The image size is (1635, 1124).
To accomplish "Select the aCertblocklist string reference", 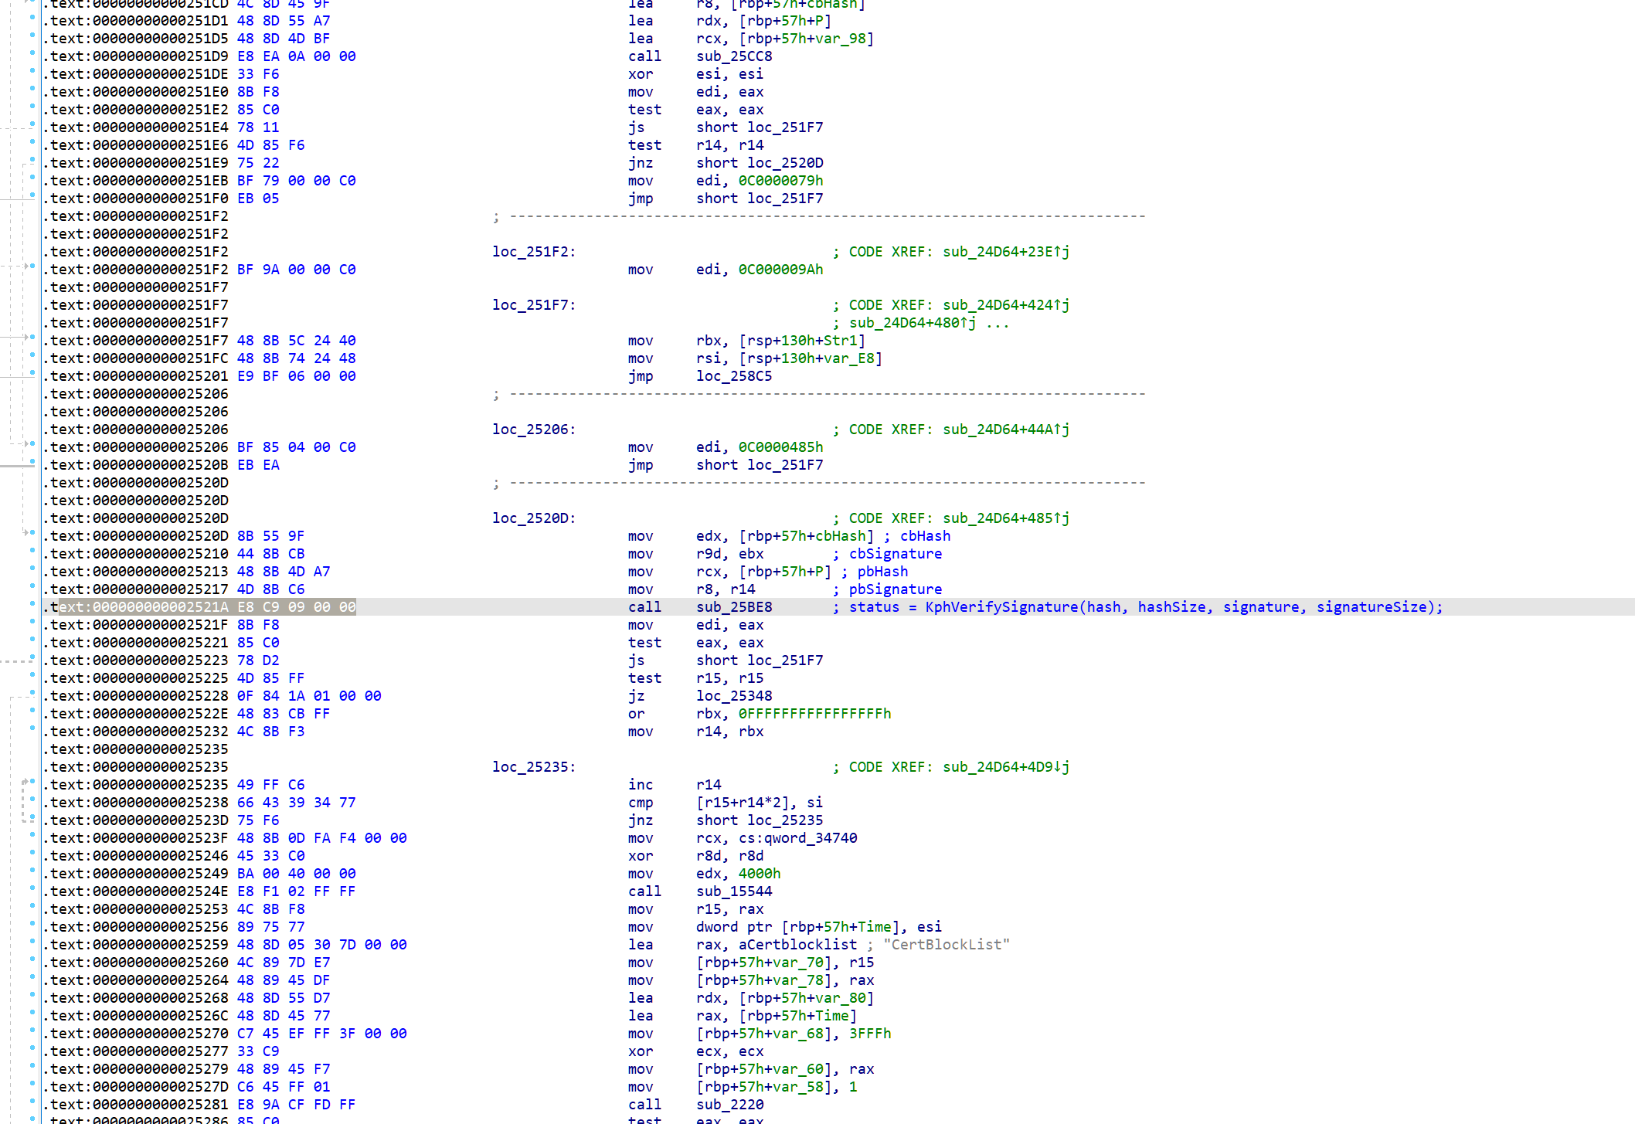I will [x=797, y=945].
